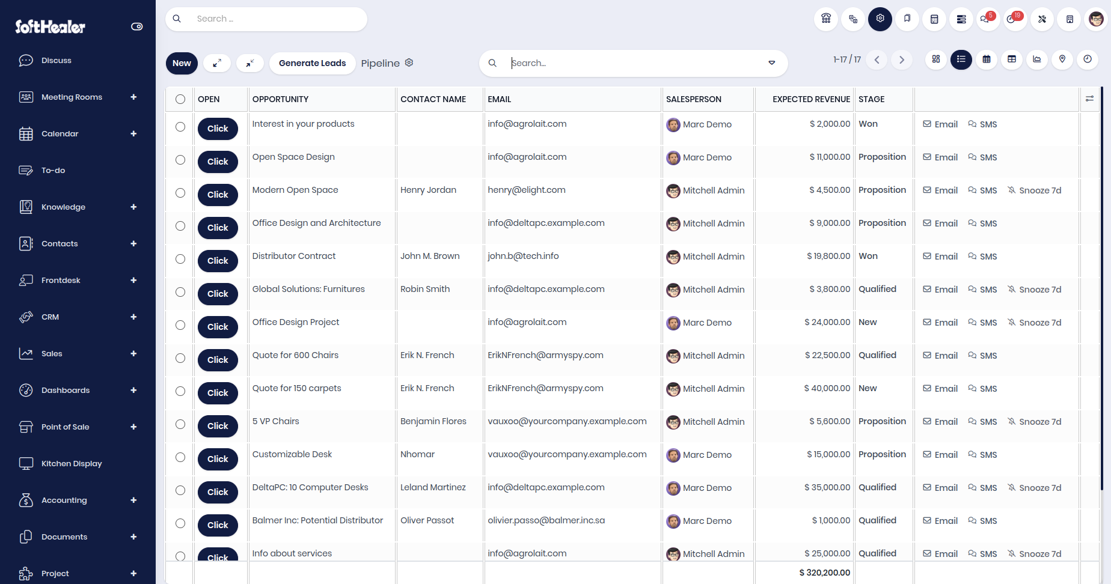Focus the global search field at top
This screenshot has height=584, width=1111.
click(266, 19)
